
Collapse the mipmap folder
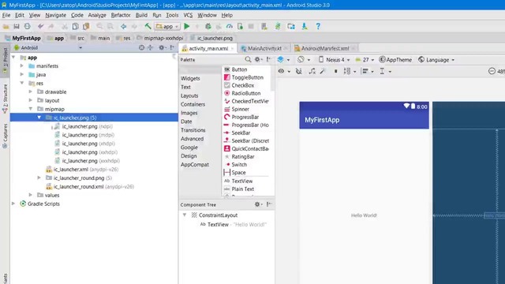pyautogui.click(x=31, y=109)
